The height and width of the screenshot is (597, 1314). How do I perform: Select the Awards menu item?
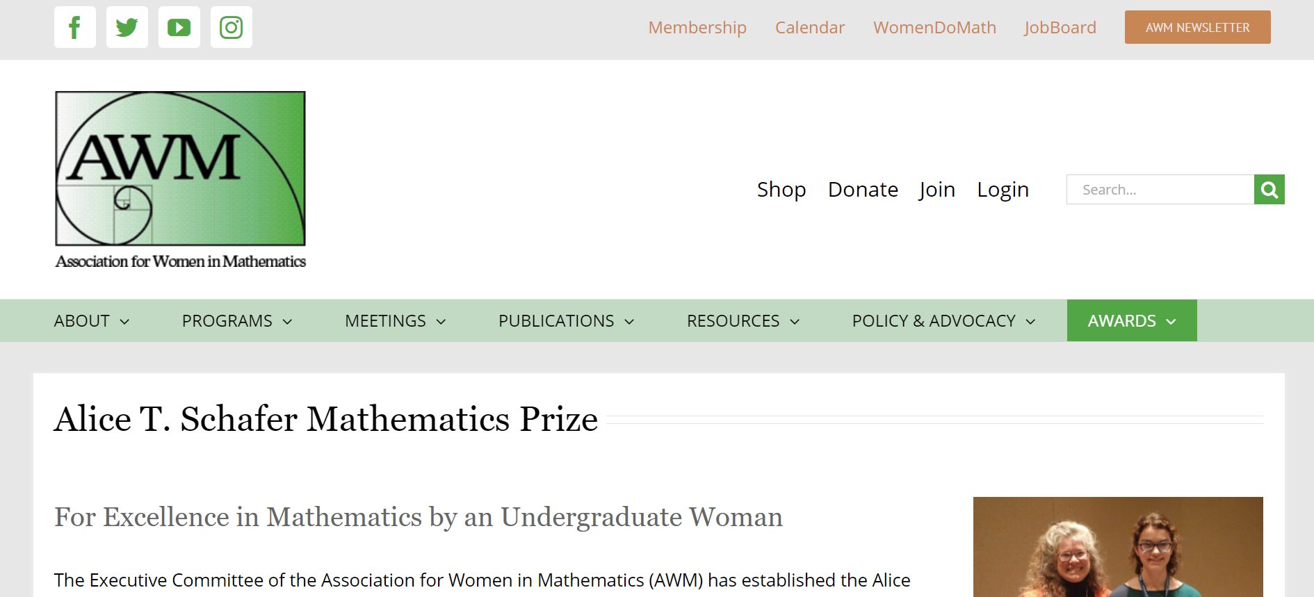click(1131, 321)
